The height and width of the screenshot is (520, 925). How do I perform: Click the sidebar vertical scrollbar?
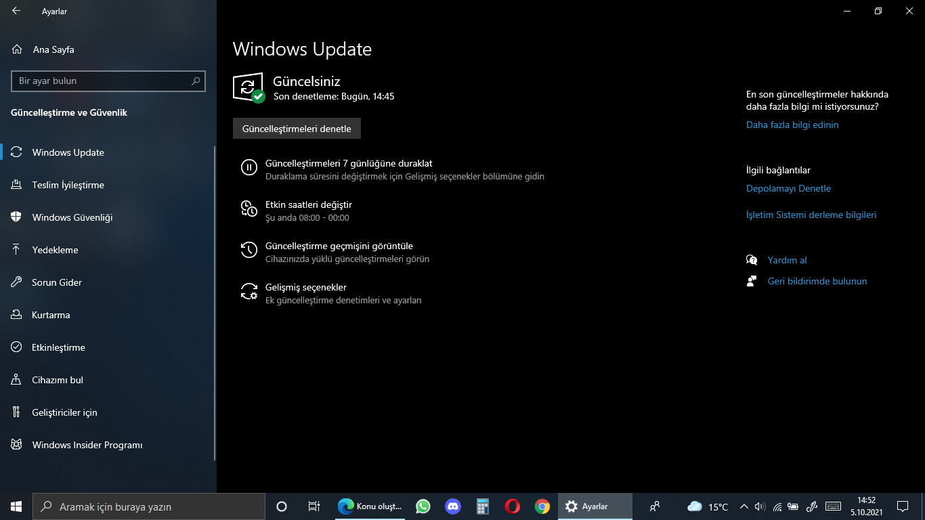(215, 303)
